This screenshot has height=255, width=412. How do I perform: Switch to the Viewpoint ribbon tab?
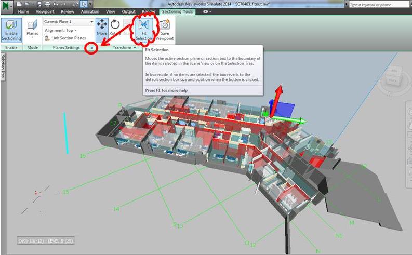pyautogui.click(x=45, y=12)
